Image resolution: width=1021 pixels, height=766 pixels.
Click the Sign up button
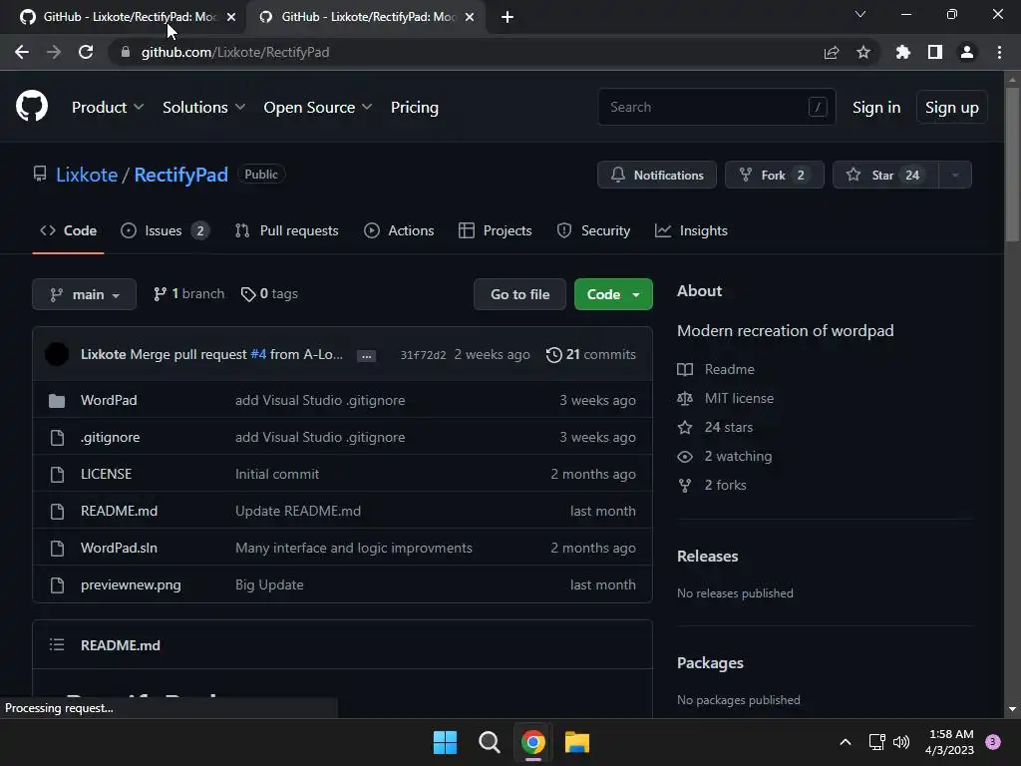pos(951,108)
